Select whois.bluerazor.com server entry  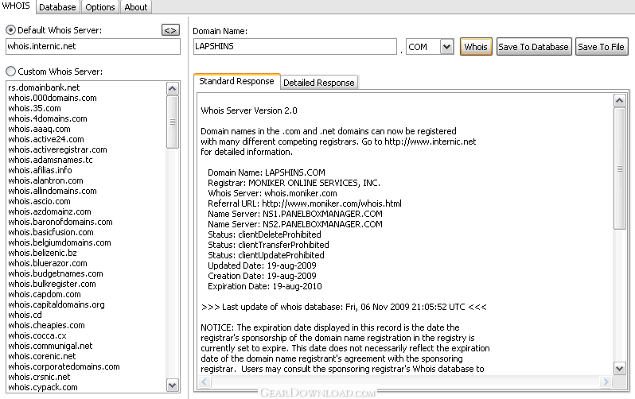click(48, 263)
